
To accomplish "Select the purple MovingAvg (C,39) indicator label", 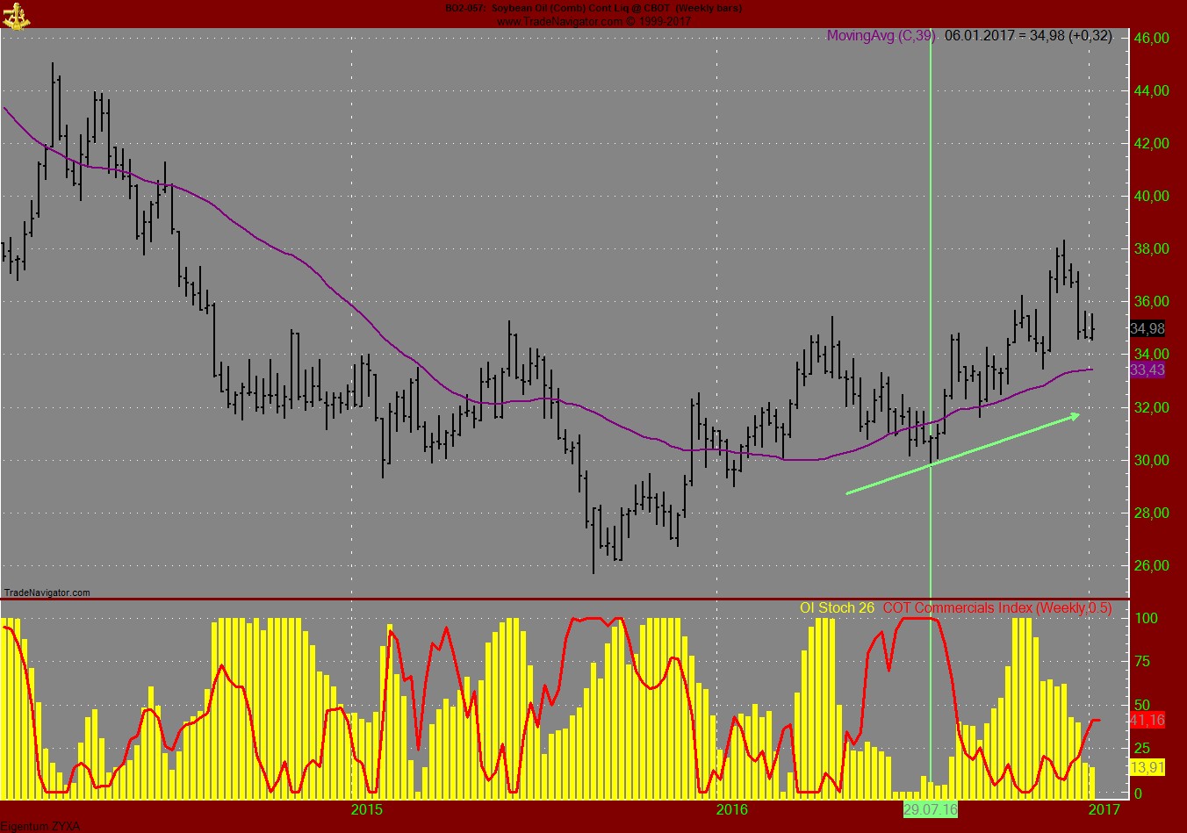I will coord(879,36).
